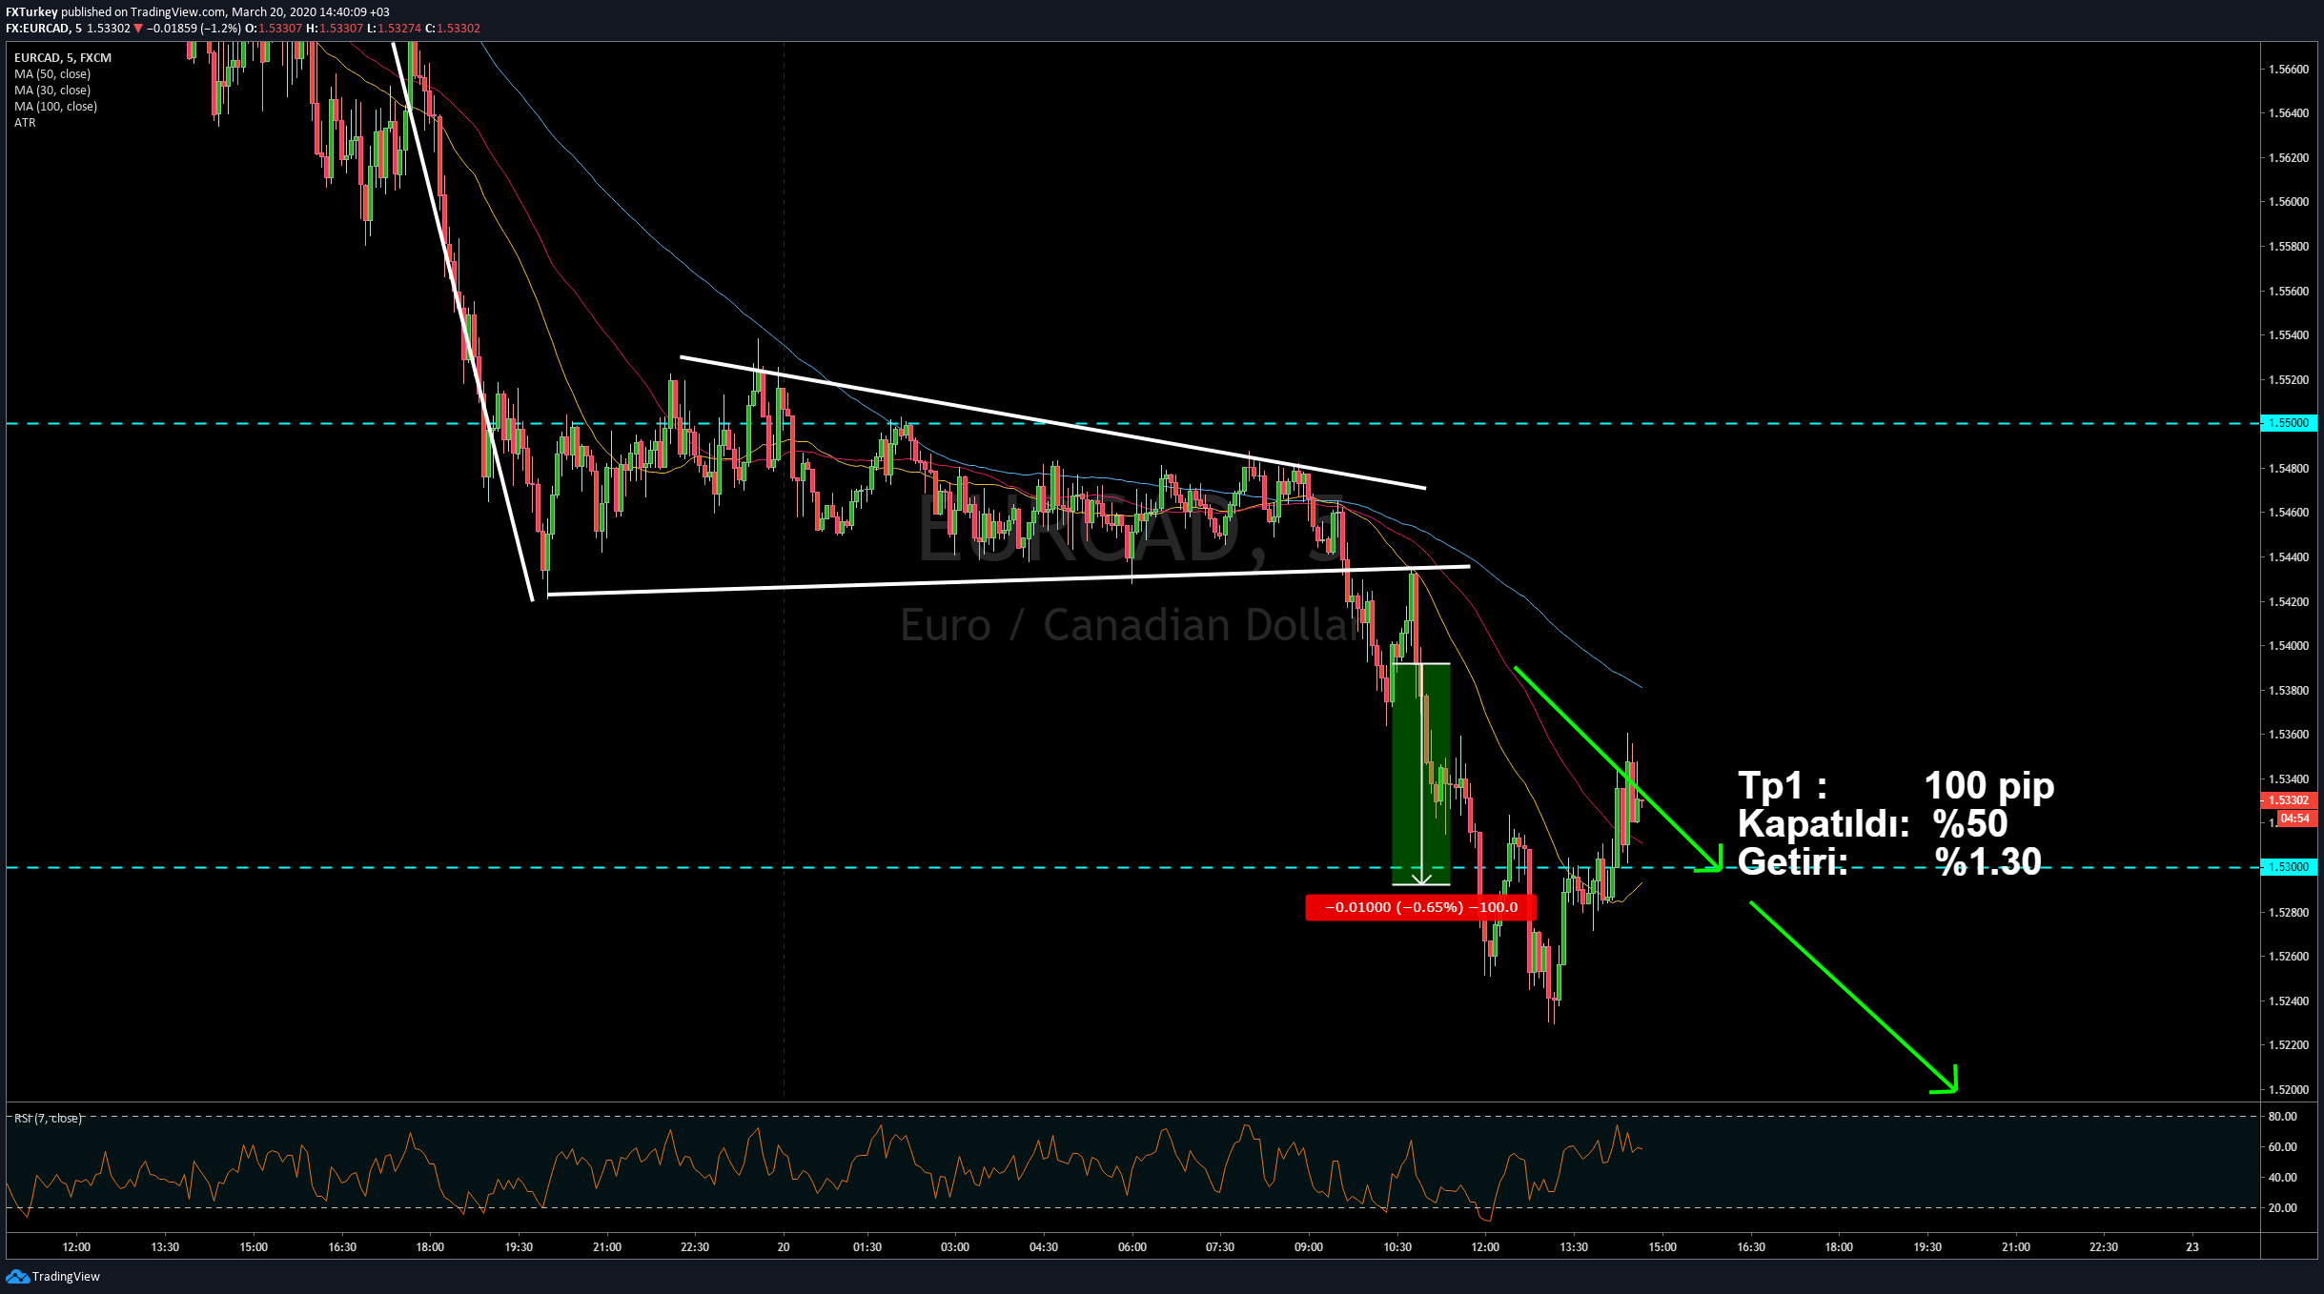Click the 60.00 RSI axis label
Screen dimensions: 2324x1294
(x=2282, y=1147)
